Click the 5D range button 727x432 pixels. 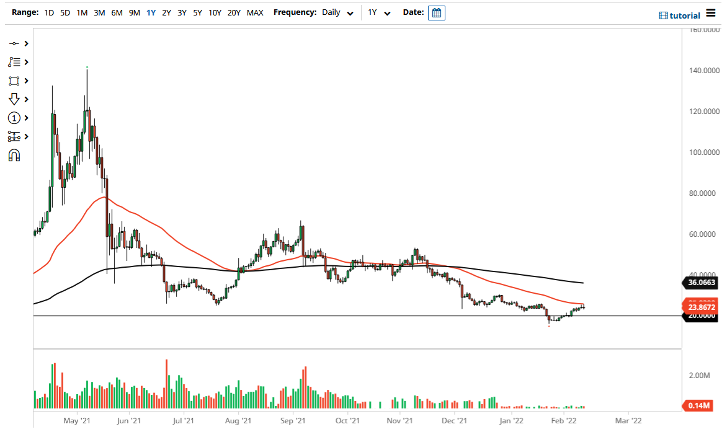click(65, 12)
